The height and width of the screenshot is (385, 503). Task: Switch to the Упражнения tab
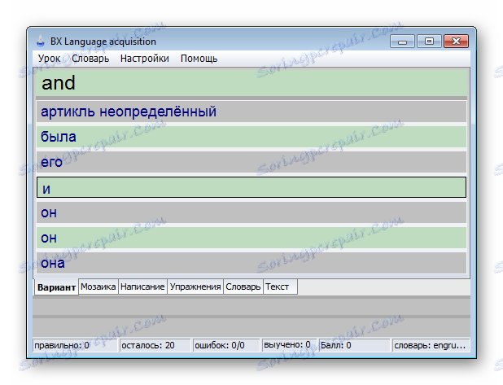[x=195, y=287]
